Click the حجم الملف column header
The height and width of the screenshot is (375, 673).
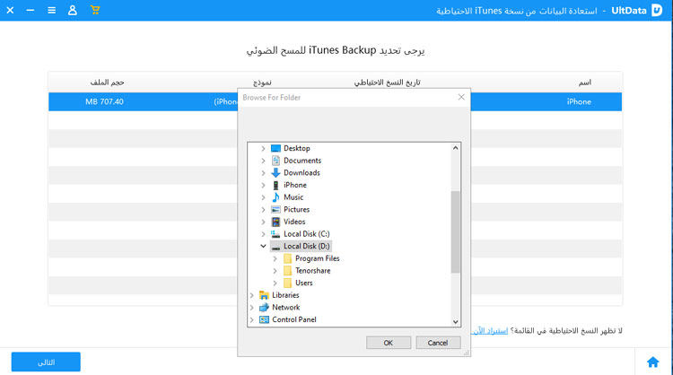pos(107,83)
